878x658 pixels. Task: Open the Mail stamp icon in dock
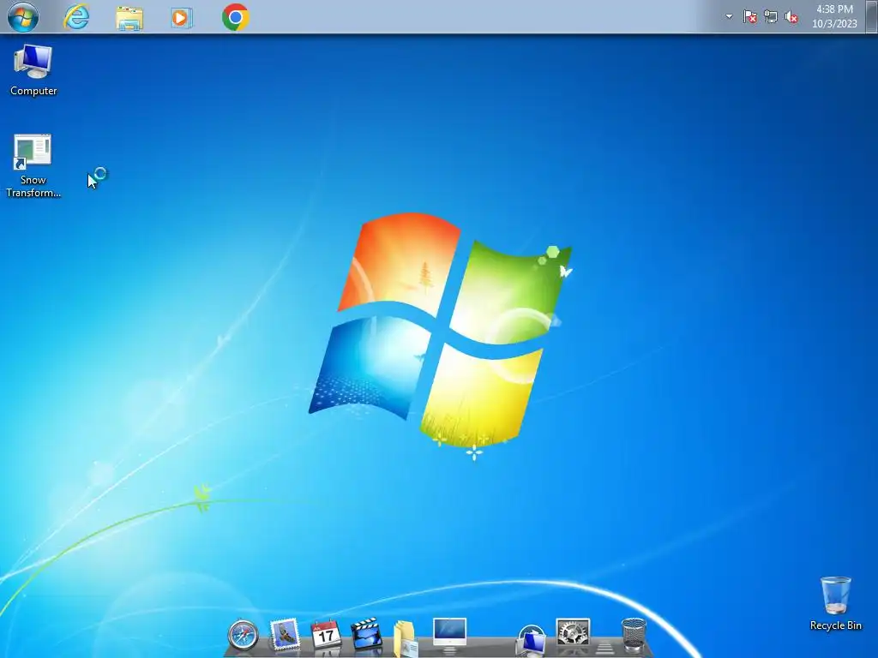tap(285, 635)
